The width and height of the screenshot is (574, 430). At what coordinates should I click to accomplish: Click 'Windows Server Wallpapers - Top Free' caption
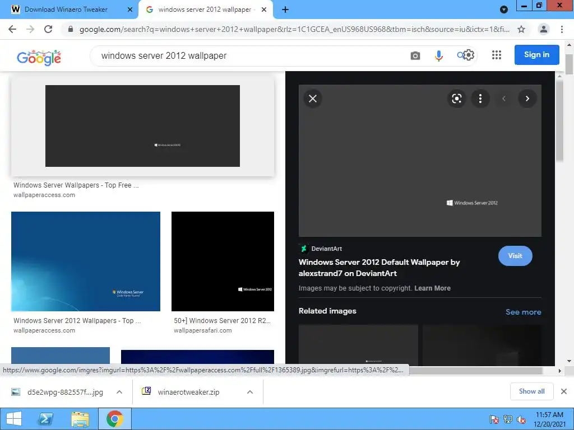click(x=76, y=185)
